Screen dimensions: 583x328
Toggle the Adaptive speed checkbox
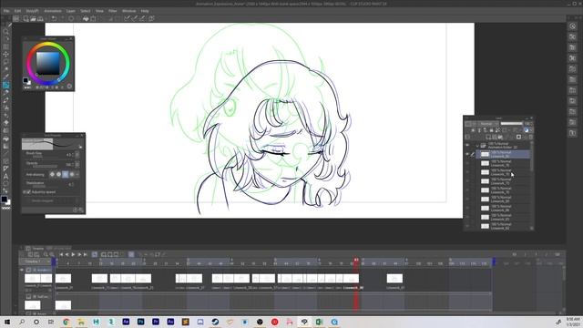(x=28, y=192)
